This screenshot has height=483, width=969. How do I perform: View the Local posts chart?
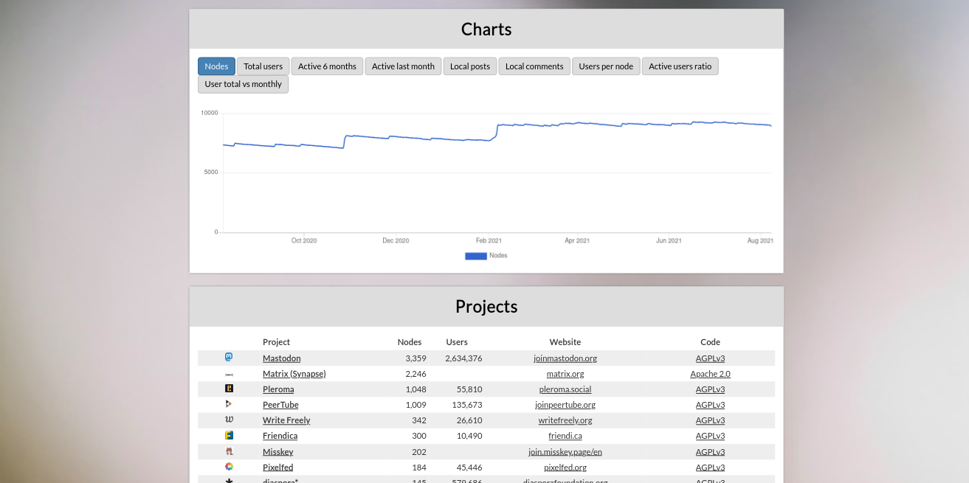click(470, 66)
